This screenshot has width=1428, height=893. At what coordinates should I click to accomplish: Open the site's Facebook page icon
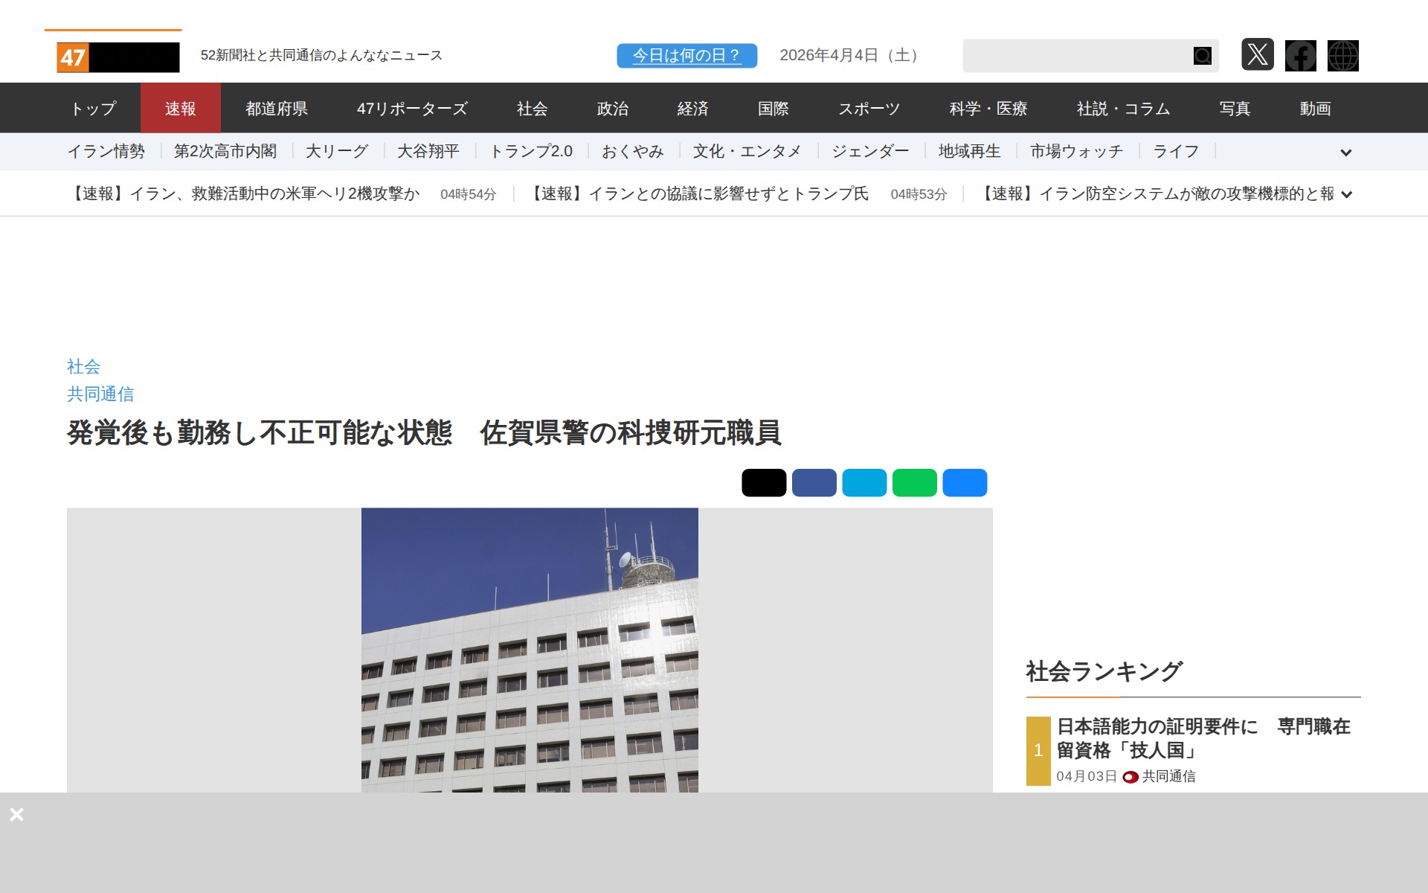pos(1300,55)
